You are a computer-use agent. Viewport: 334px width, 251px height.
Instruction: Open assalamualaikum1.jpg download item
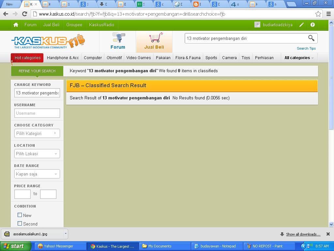[x=32, y=234]
